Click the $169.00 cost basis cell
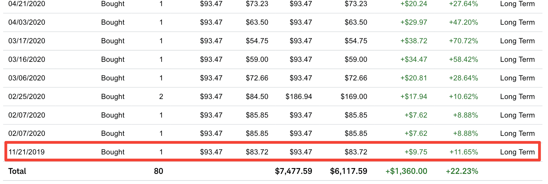This screenshot has width=548, height=184. coord(354,97)
